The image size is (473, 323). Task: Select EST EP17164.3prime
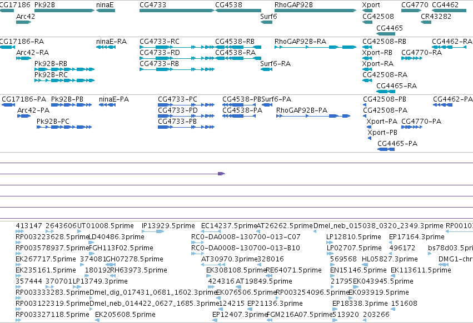click(x=391, y=243)
